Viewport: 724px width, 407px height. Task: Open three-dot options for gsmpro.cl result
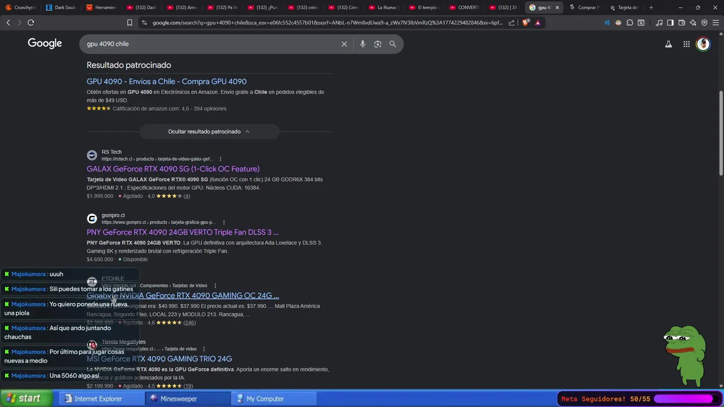coord(224,222)
